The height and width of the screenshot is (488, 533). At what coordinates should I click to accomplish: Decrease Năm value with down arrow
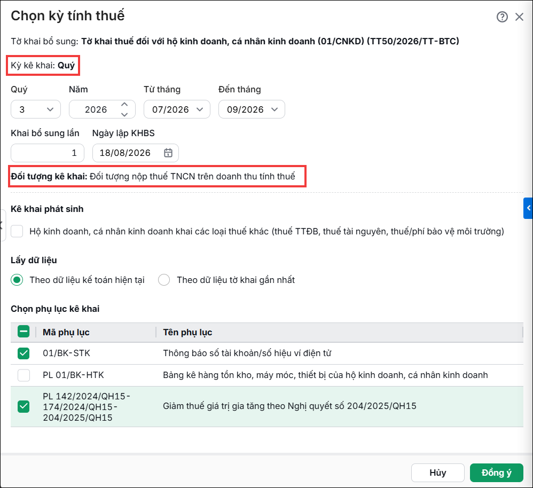tap(124, 114)
